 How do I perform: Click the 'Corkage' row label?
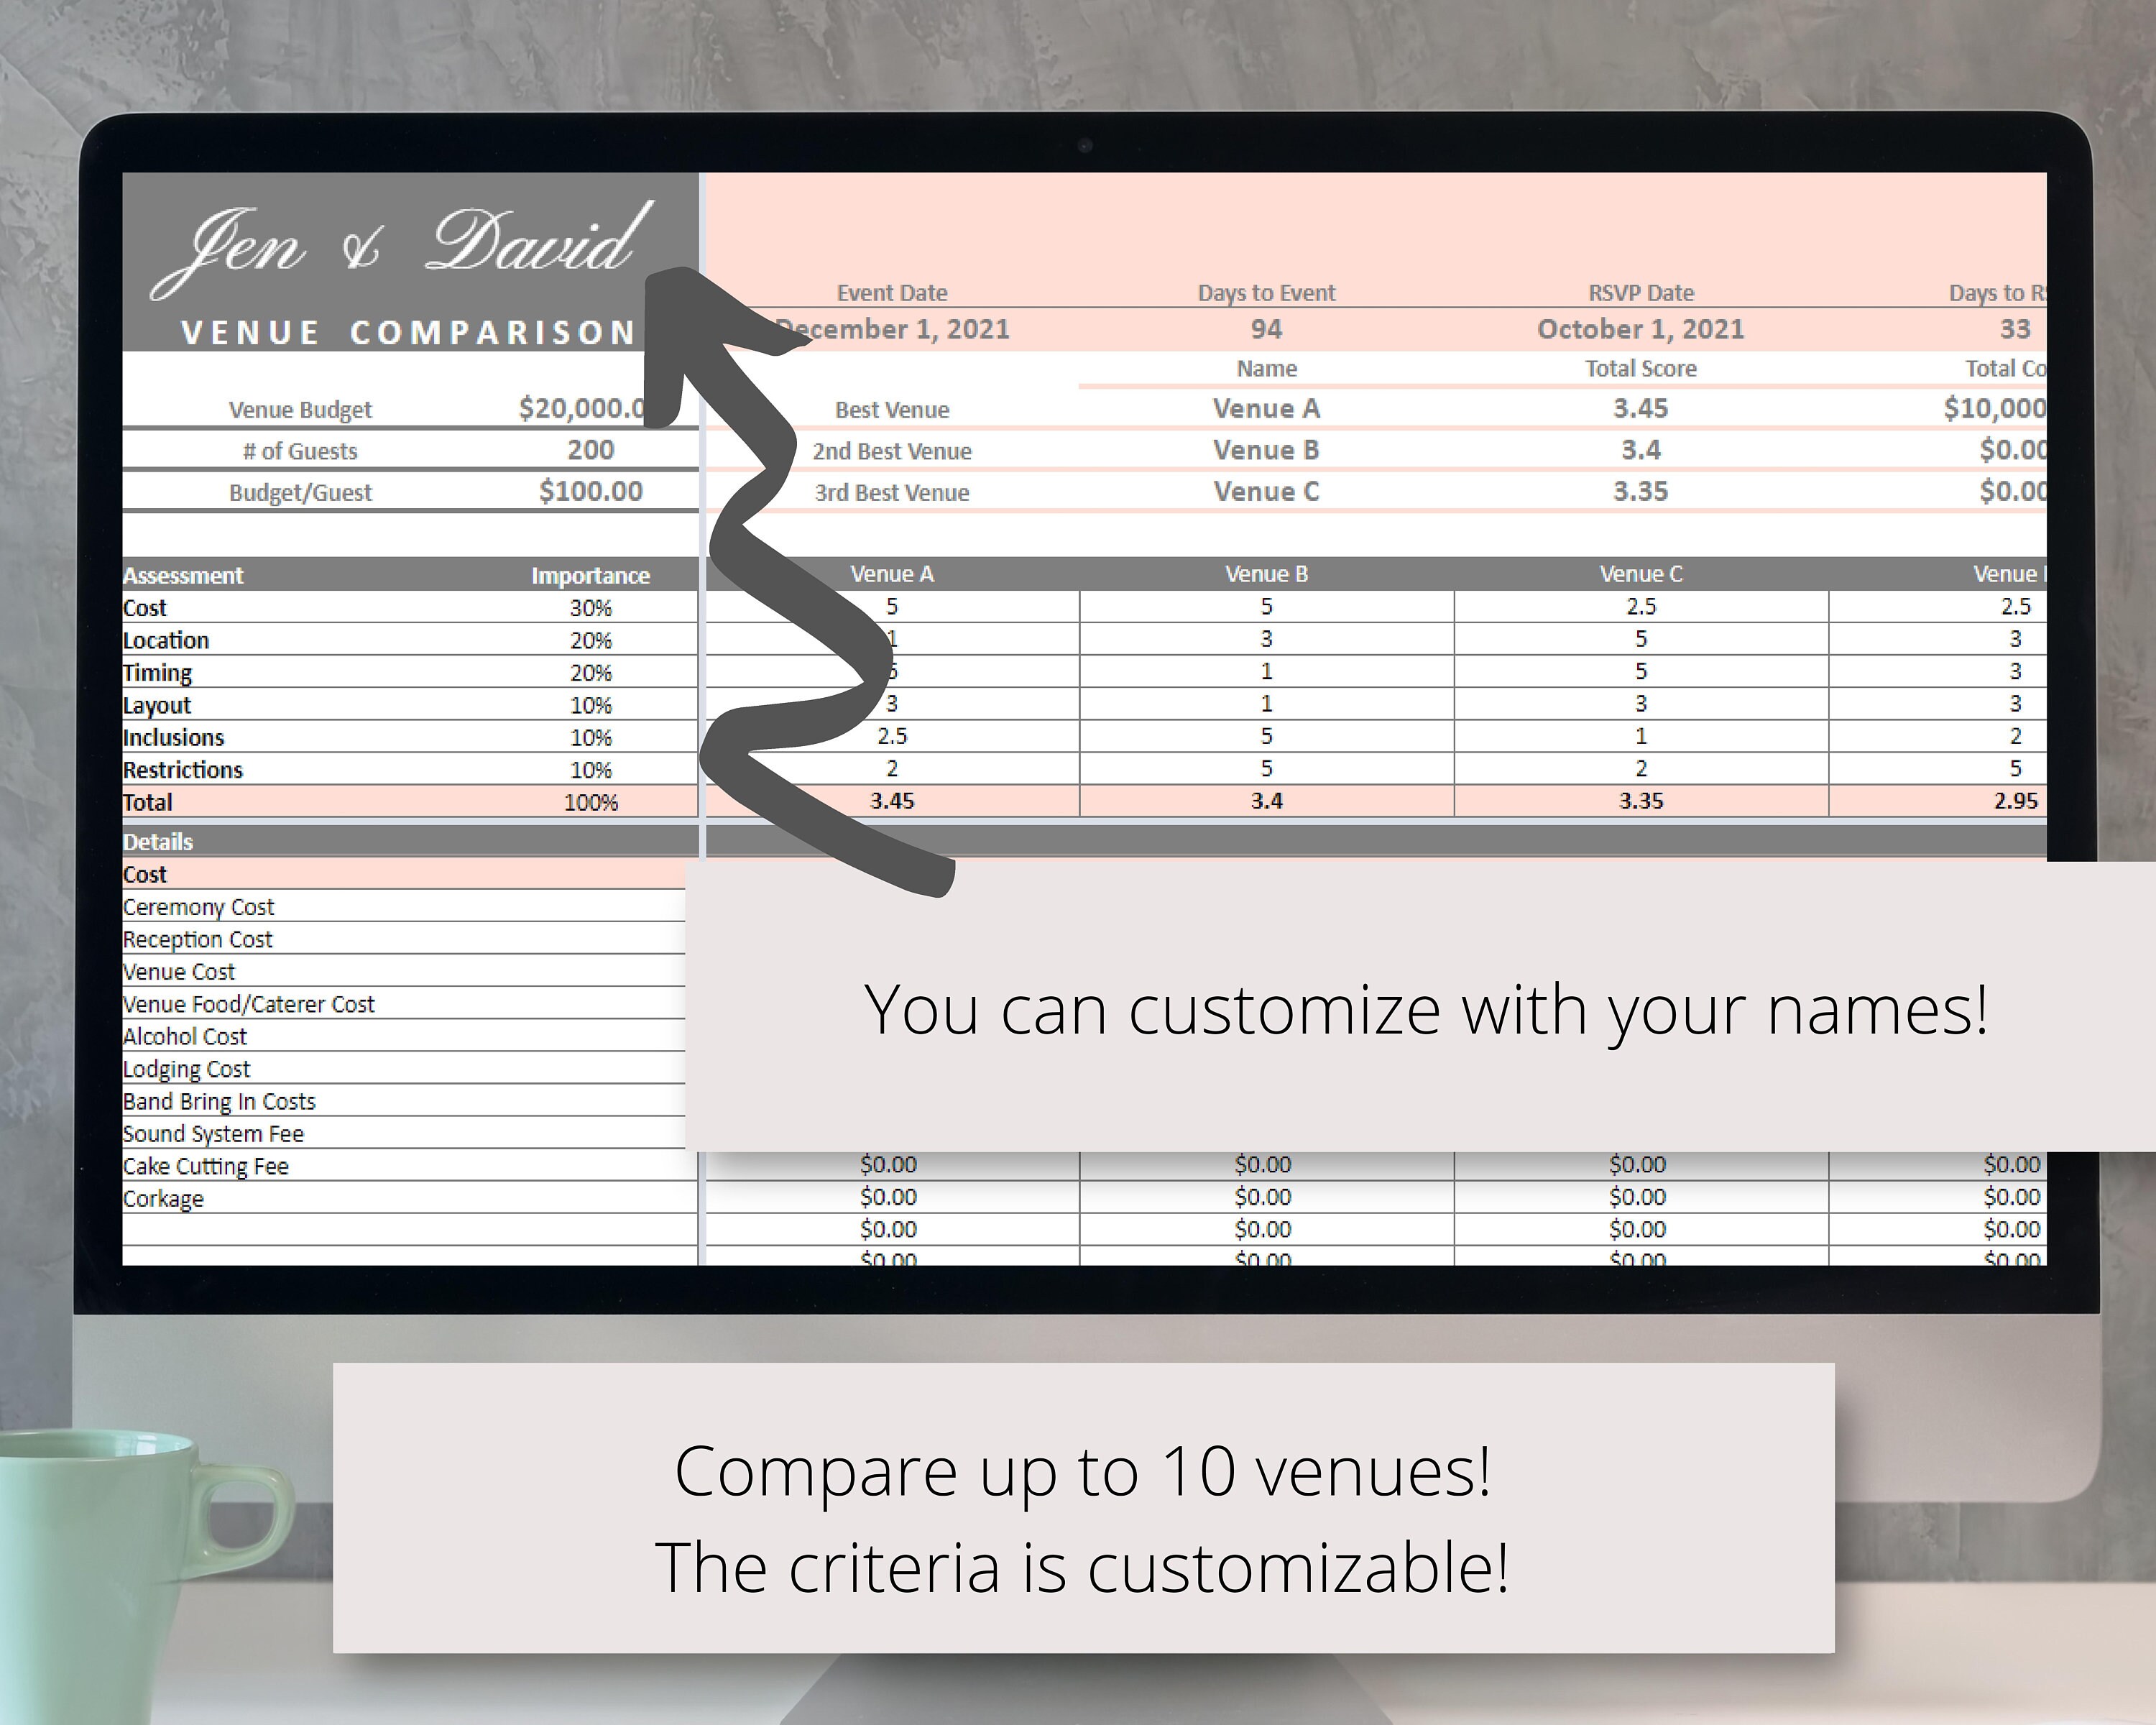(x=163, y=1199)
